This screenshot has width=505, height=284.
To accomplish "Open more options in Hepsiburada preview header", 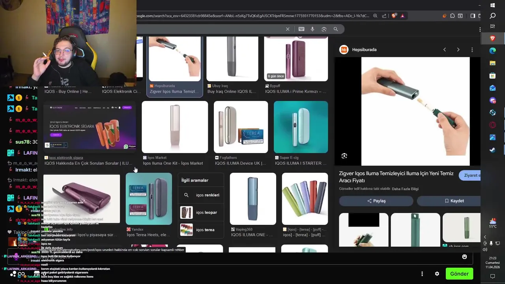I will tap(472, 50).
